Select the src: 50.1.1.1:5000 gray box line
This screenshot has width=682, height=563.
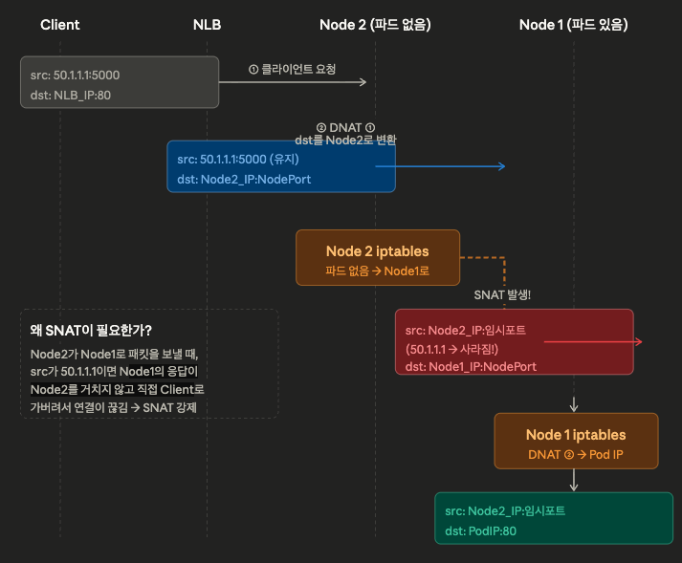75,76
